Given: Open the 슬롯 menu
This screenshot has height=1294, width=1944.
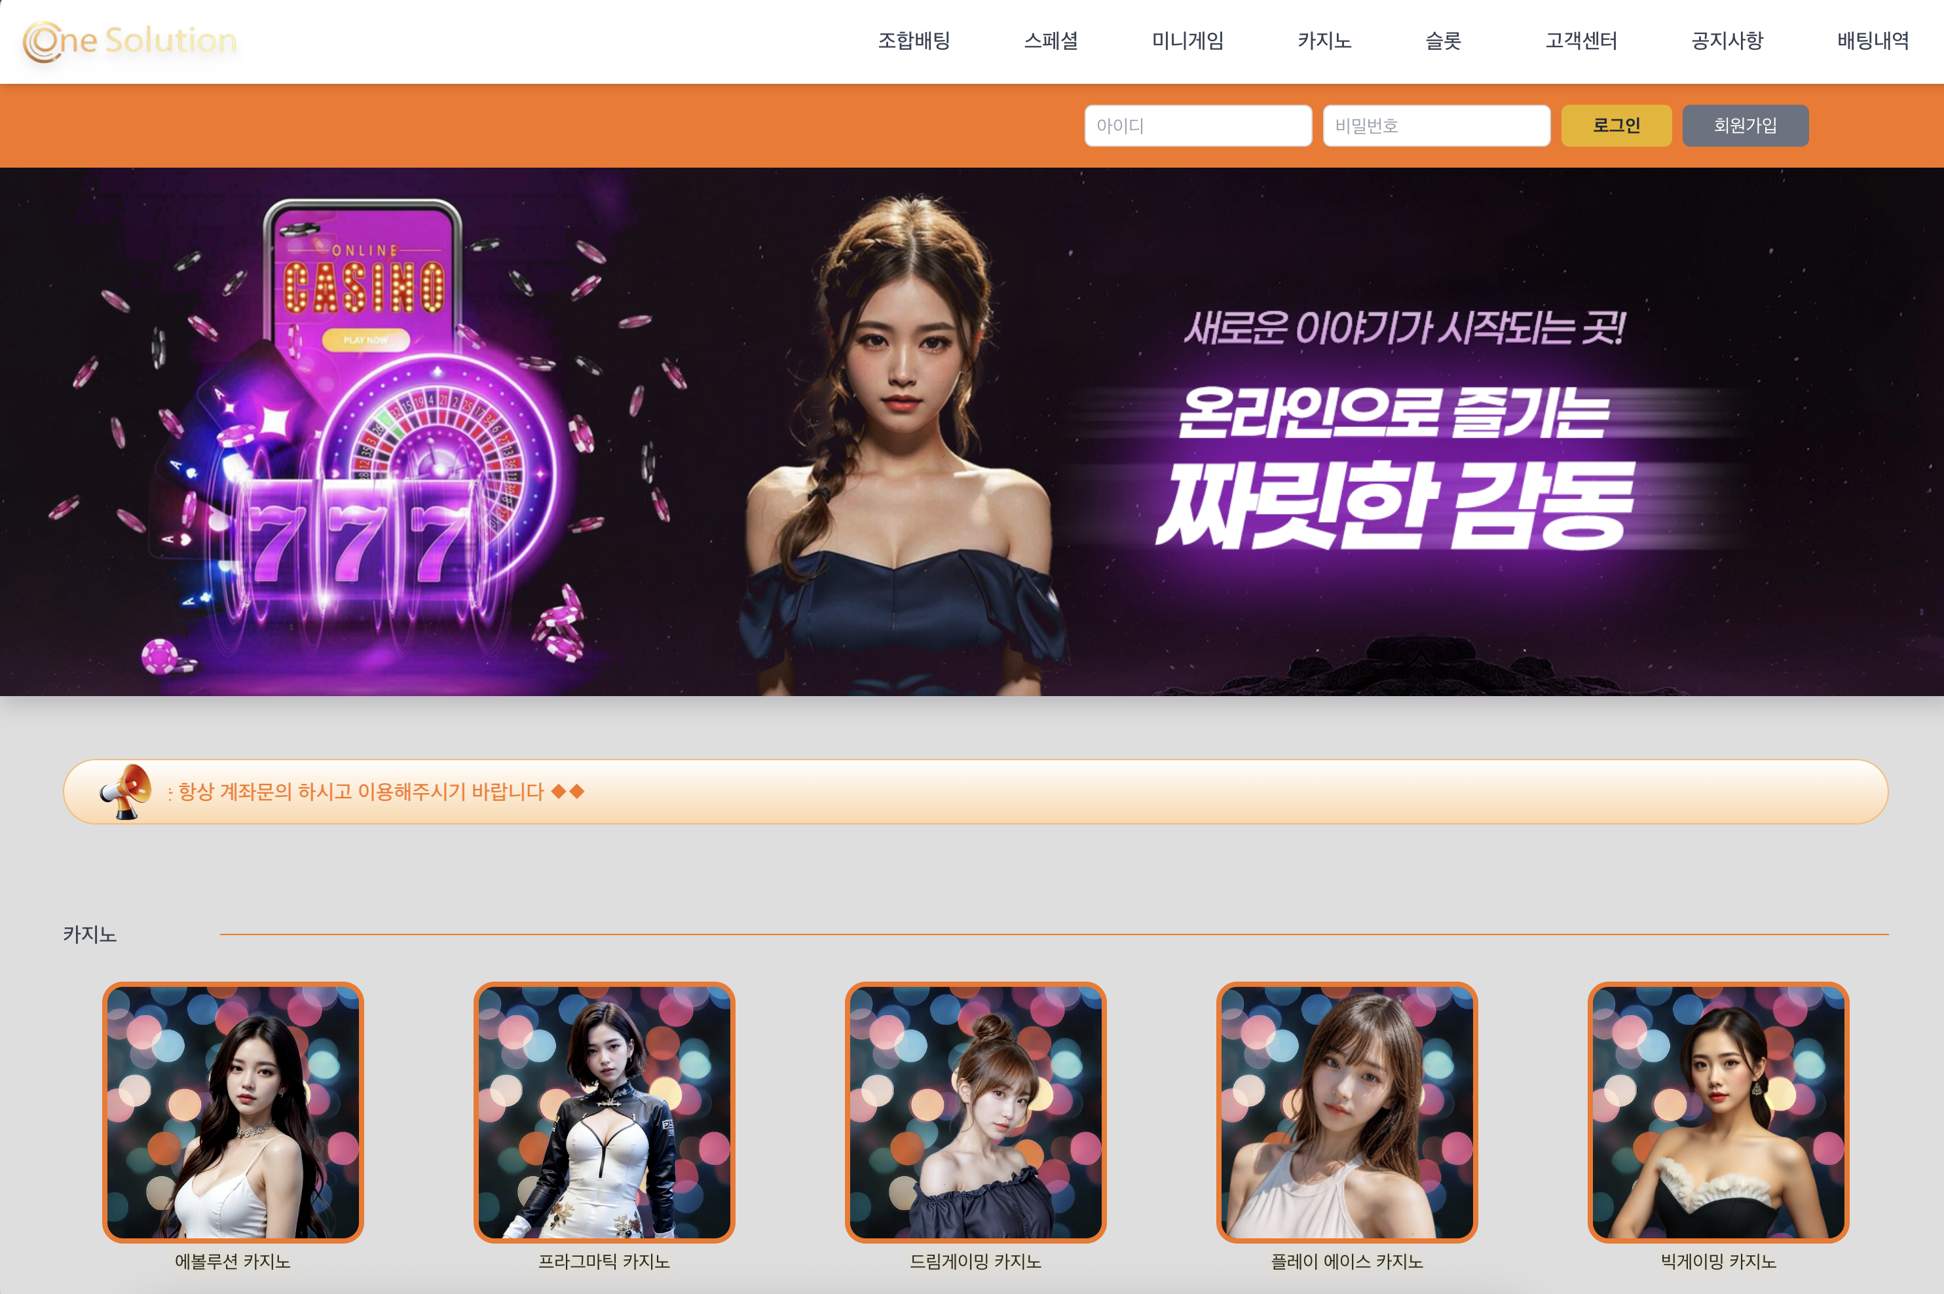Looking at the screenshot, I should tap(1443, 41).
